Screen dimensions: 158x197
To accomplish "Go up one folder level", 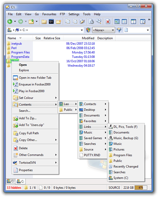I will point(31,21).
